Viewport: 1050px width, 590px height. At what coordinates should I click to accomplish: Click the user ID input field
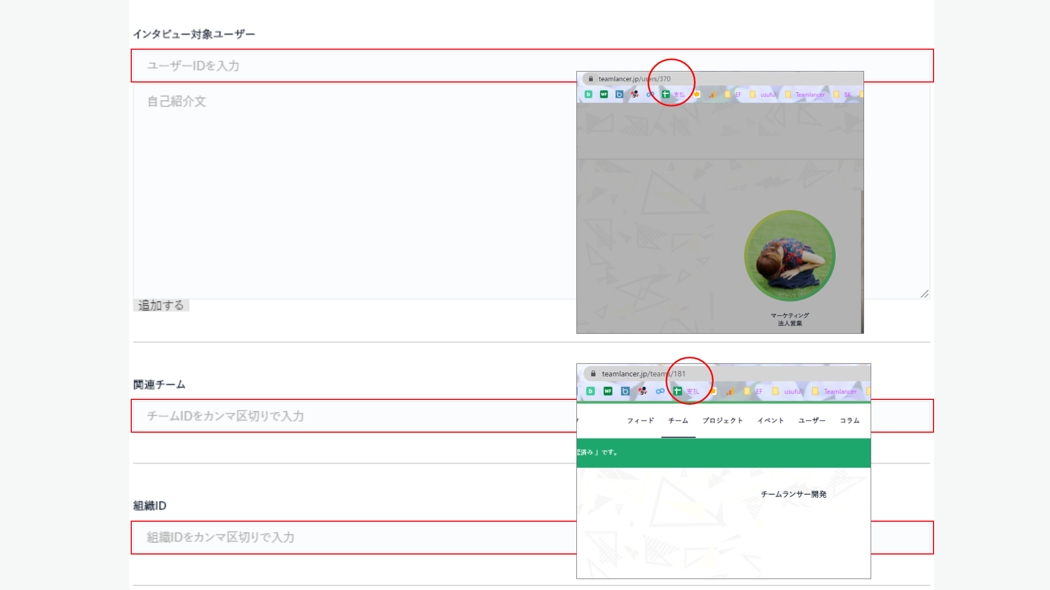pos(350,66)
